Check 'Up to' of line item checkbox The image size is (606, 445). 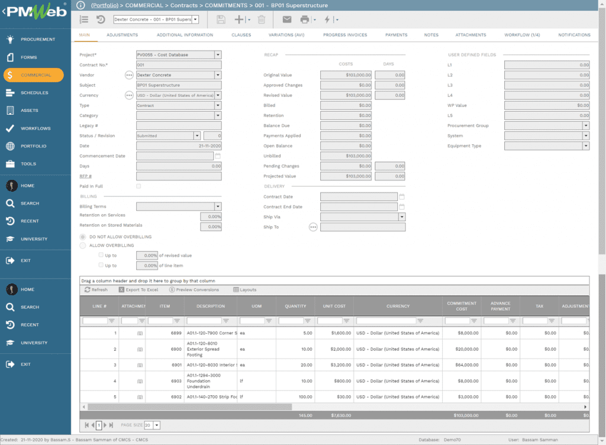pyautogui.click(x=101, y=265)
